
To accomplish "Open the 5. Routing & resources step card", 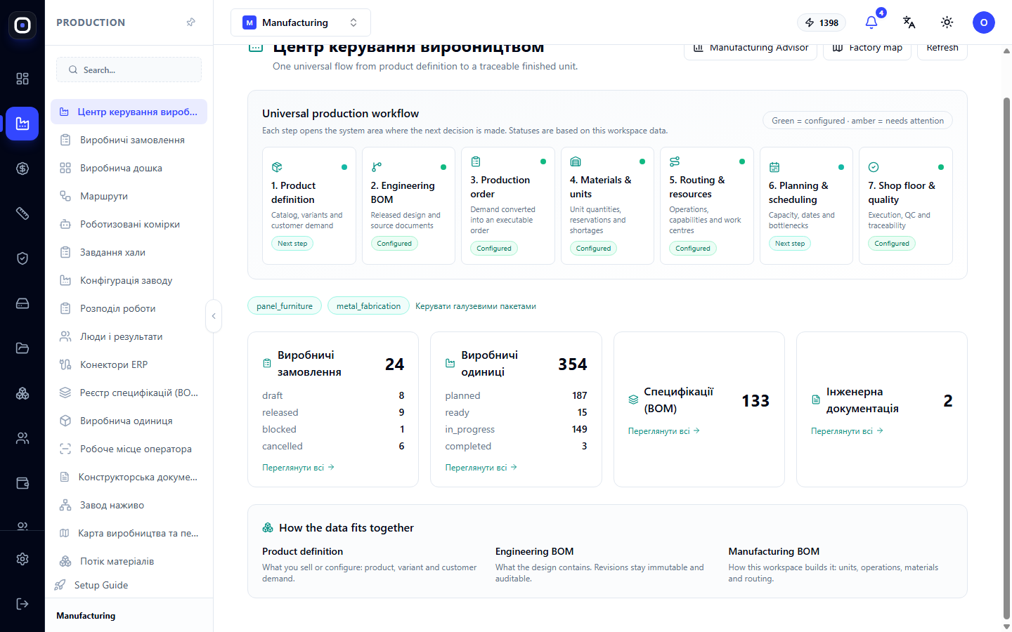I will pyautogui.click(x=707, y=206).
